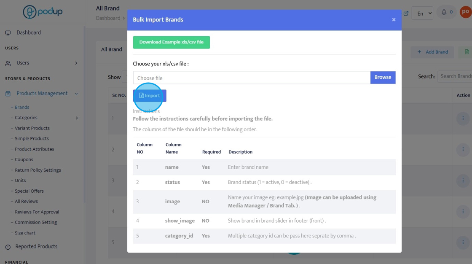
Task: Download Example xls/csv file
Action: [x=171, y=42]
